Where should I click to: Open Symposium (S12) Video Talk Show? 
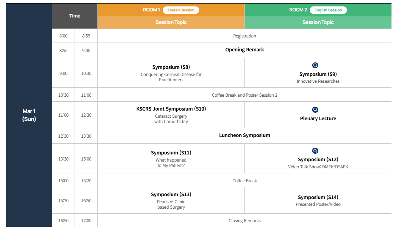pyautogui.click(x=318, y=160)
